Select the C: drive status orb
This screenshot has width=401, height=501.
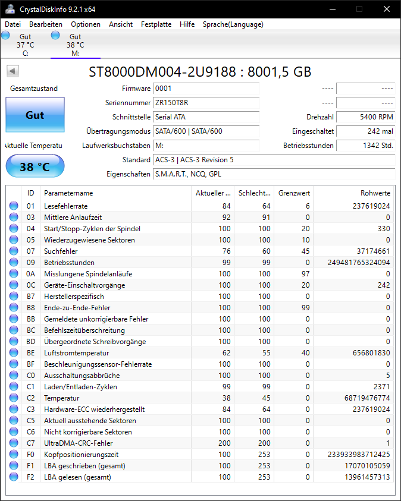[6, 35]
